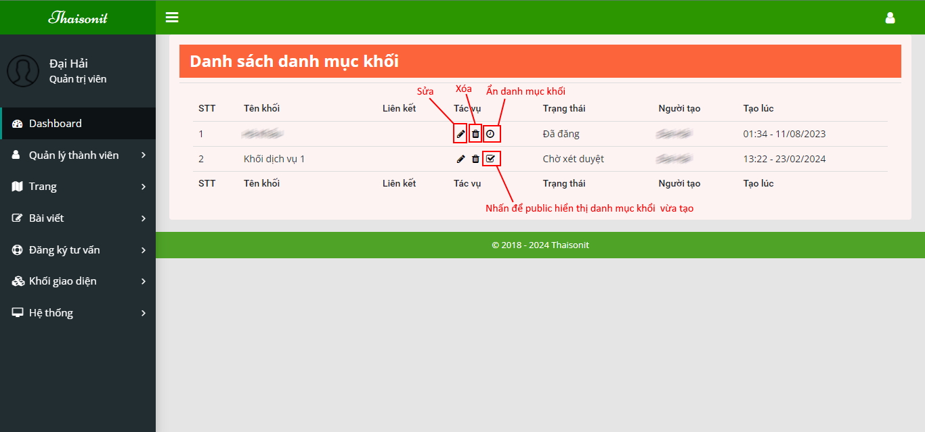
Task: Click the Tên khối column header
Action: click(x=261, y=108)
